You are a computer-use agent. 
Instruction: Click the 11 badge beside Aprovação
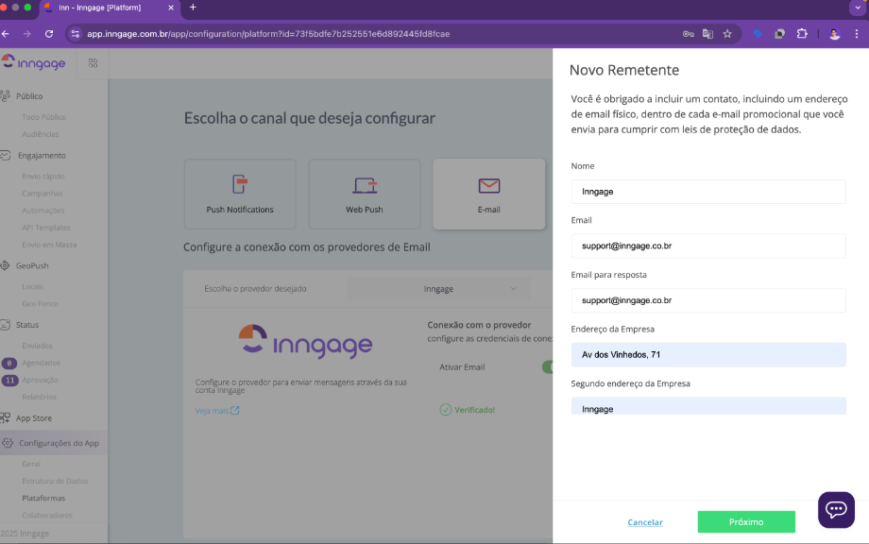pyautogui.click(x=10, y=380)
